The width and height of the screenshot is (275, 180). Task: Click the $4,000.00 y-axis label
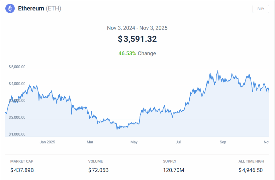17,84
